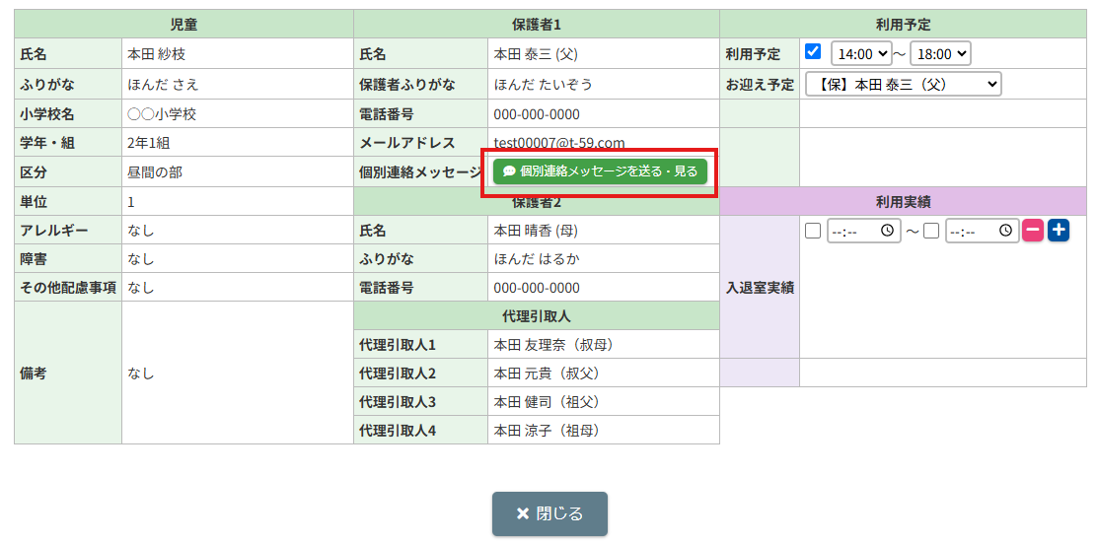
Task: Tick the exit time checkbox under 利用実績
Action: (x=931, y=231)
